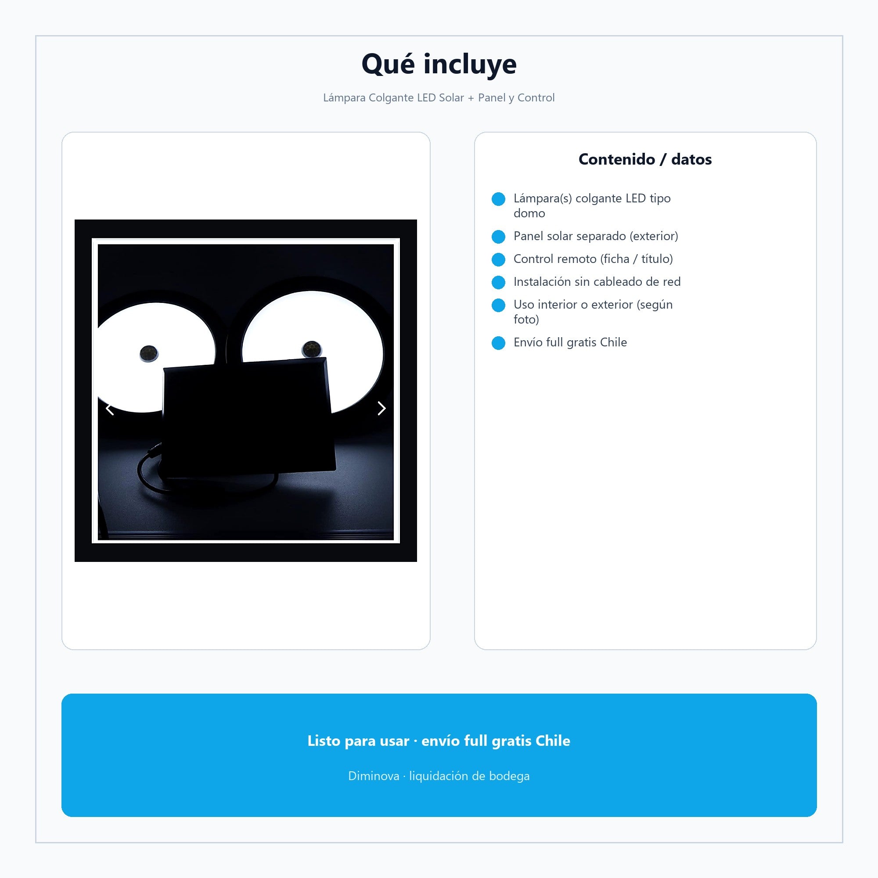Click the bullet beside Instalación sin cableado
The image size is (878, 878).
(499, 282)
